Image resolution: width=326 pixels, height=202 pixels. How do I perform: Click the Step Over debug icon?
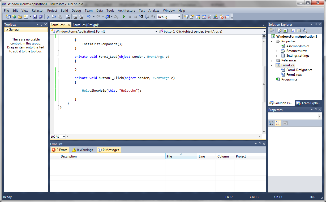(147, 17)
